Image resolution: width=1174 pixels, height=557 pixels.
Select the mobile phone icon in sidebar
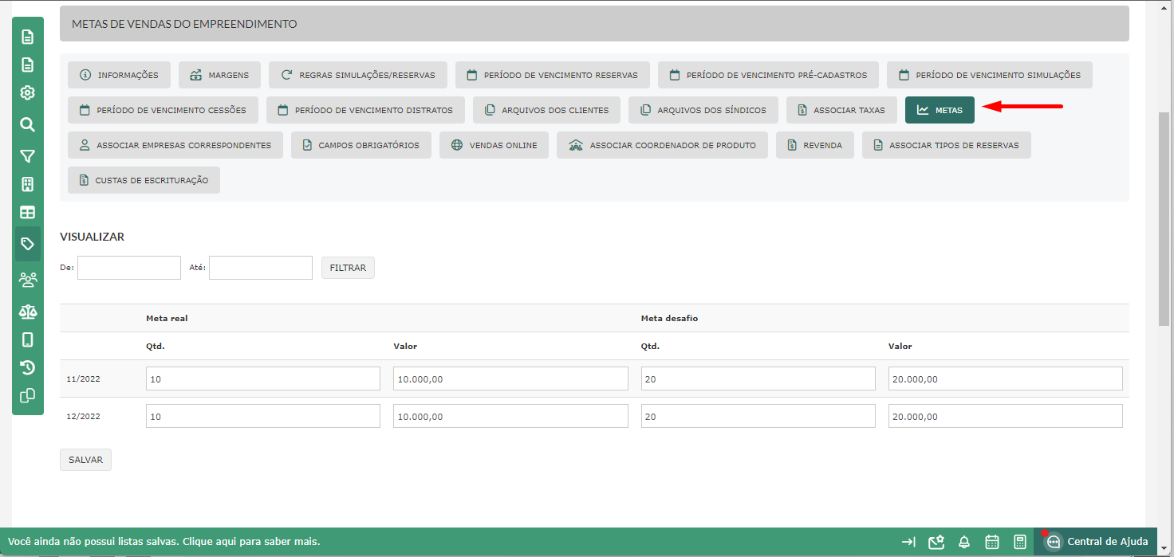[28, 340]
